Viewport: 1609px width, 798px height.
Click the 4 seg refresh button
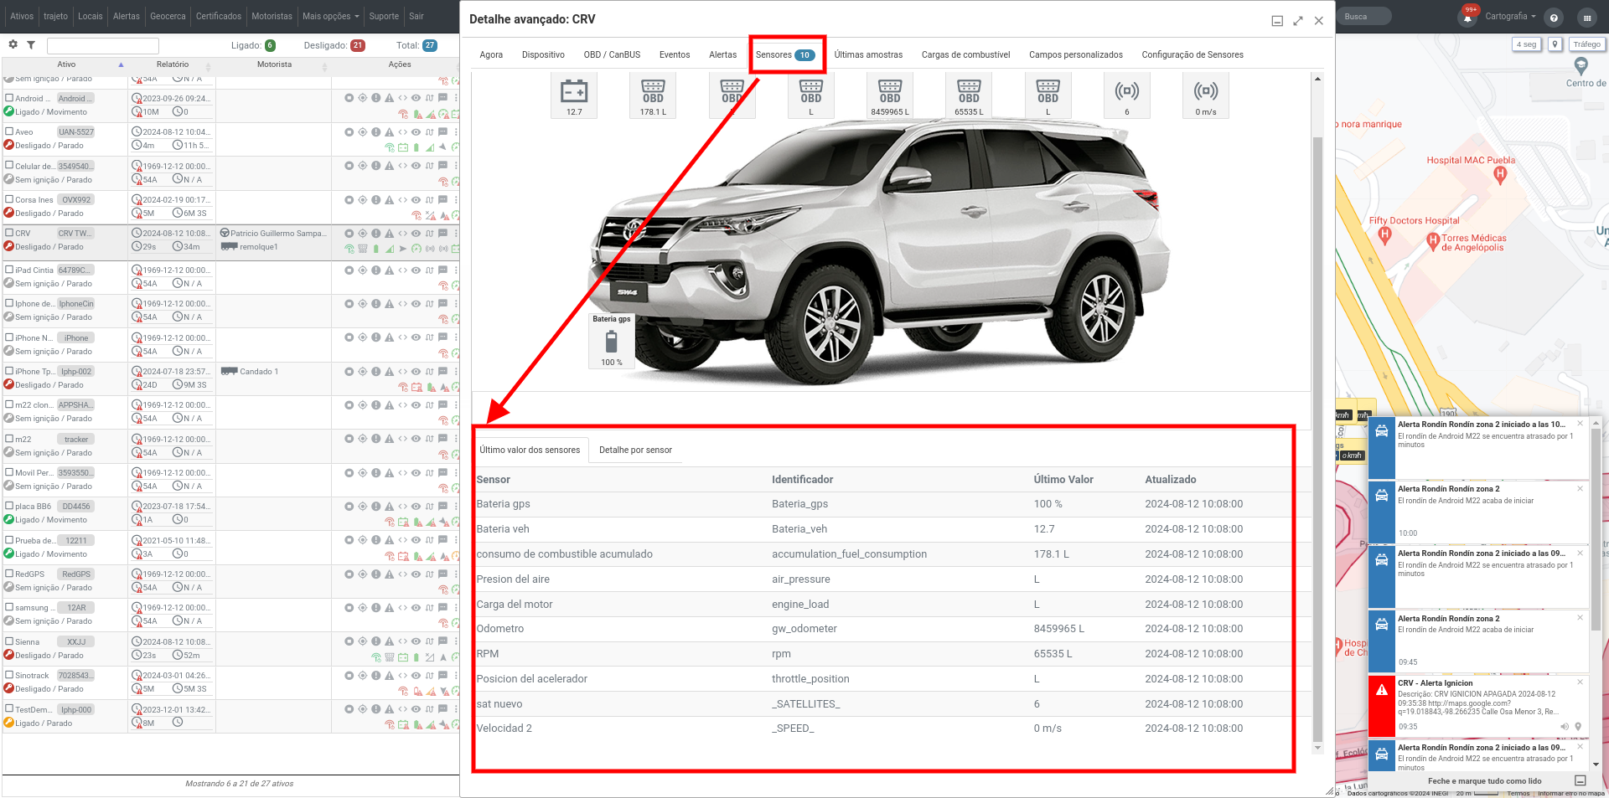coord(1526,44)
